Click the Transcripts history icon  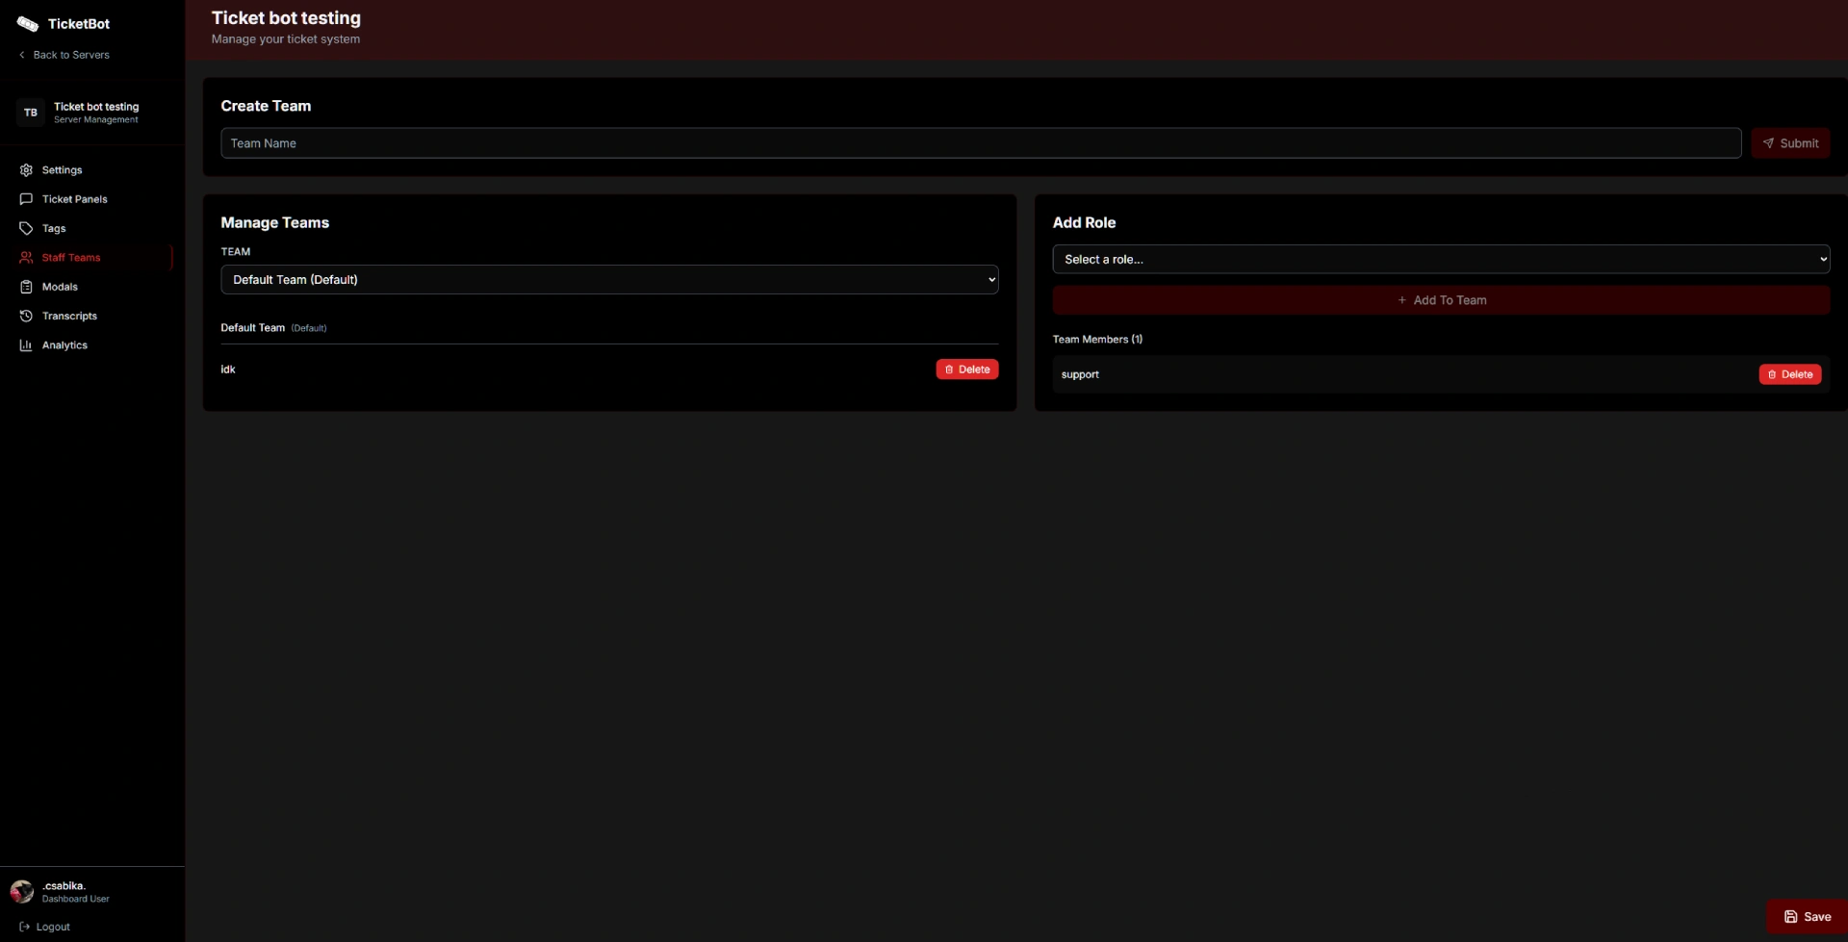point(26,317)
